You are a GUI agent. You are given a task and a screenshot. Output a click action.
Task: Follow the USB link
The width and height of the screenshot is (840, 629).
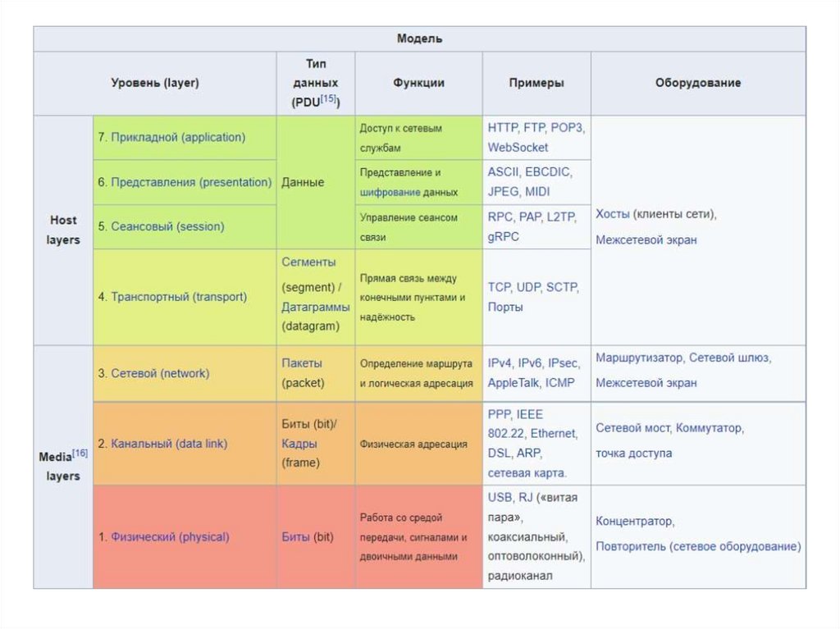[500, 497]
